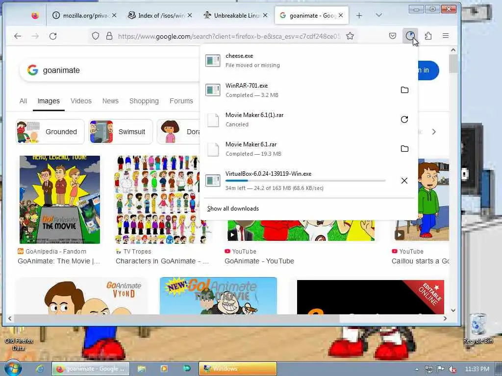The width and height of the screenshot is (502, 376).
Task: Click the forward navigation arrow
Action: click(x=35, y=36)
